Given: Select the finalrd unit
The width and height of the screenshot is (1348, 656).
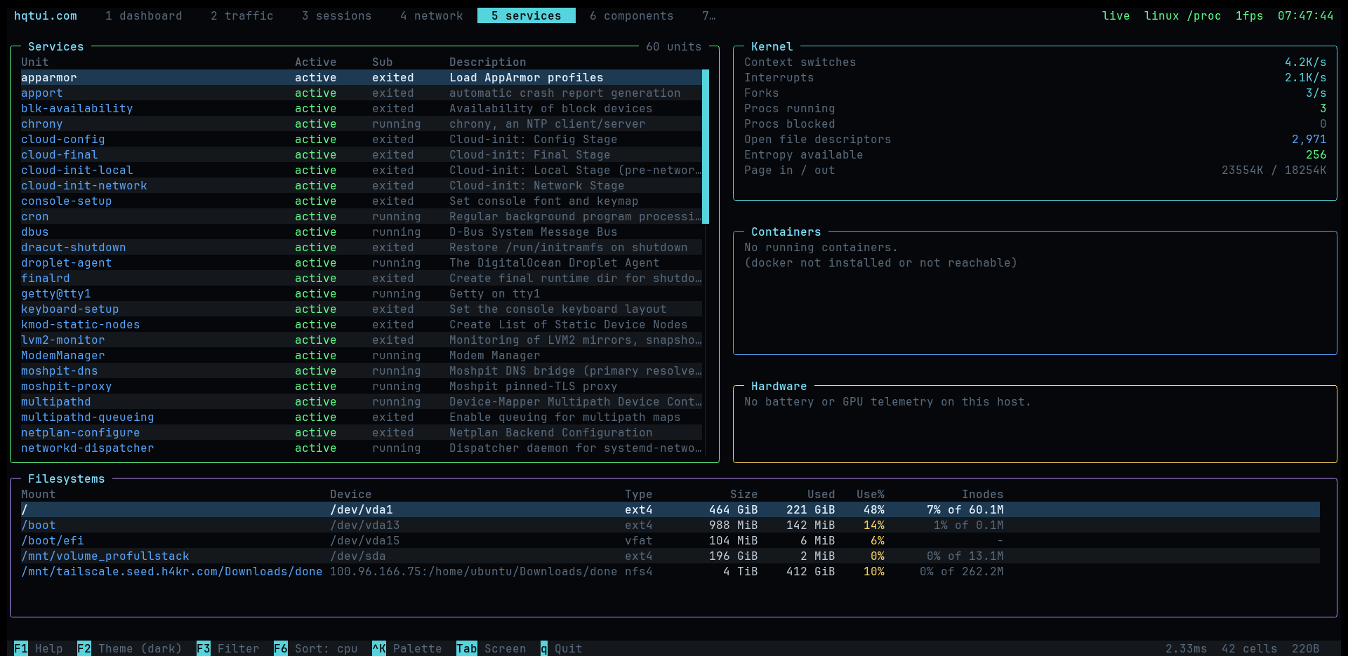Looking at the screenshot, I should pyautogui.click(x=362, y=278).
